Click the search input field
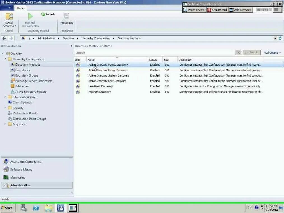The width and height of the screenshot is (284, 213). click(x=155, y=52)
